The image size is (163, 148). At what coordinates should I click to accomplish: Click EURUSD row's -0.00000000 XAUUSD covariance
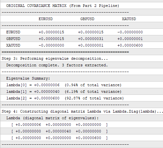130,32
